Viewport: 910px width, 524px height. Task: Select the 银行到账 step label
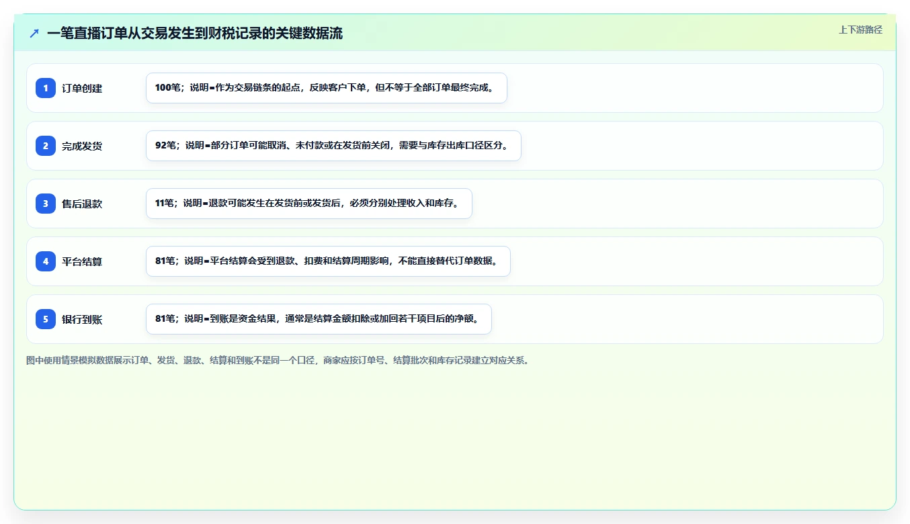[x=82, y=319]
